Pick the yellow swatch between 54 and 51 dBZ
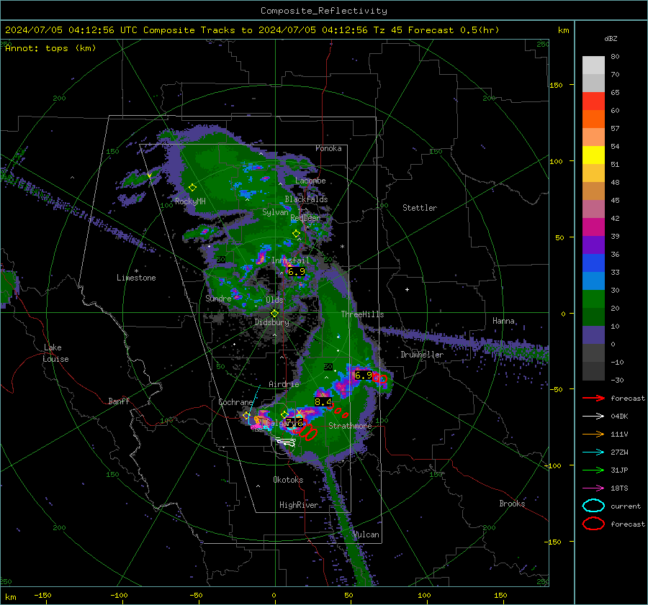Image resolution: width=648 pixels, height=605 pixels. click(593, 155)
